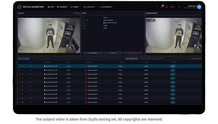Click the LD user avatar
This screenshot has width=218, height=124.
coord(199,7)
